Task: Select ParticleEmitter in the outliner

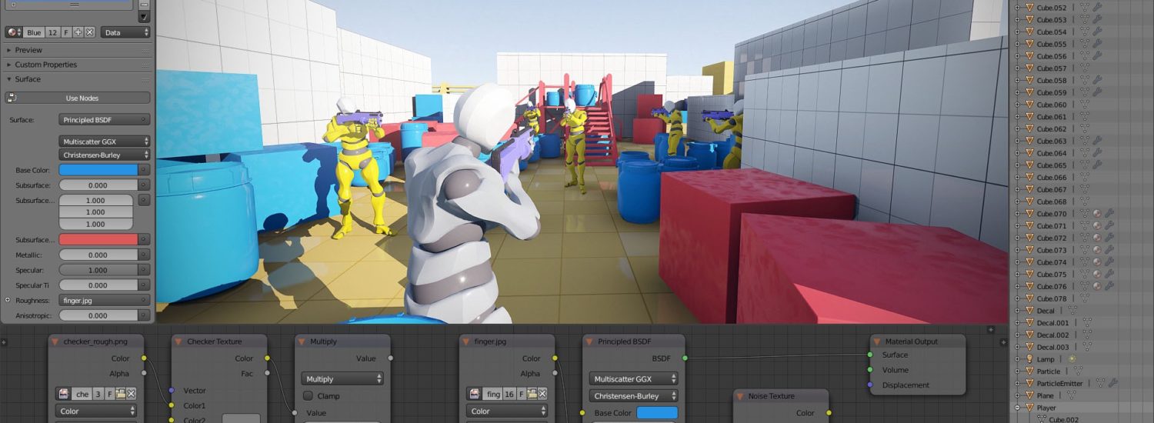Action: (1059, 383)
